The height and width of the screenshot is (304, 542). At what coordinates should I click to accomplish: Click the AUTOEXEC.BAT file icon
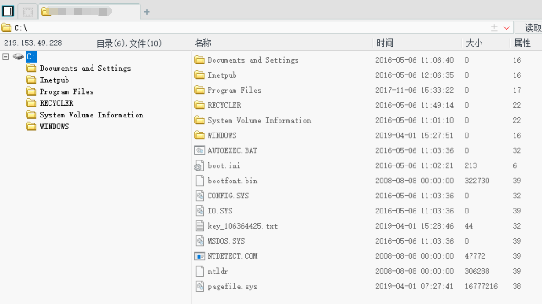199,150
